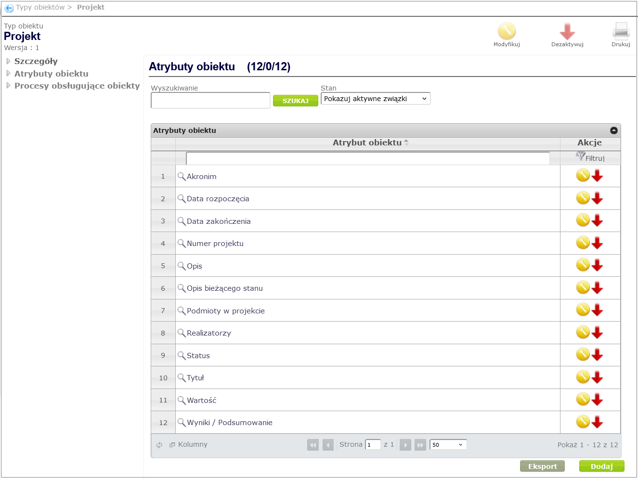Click the Dezaktywuj red arrow icon
The image size is (638, 479).
click(567, 32)
